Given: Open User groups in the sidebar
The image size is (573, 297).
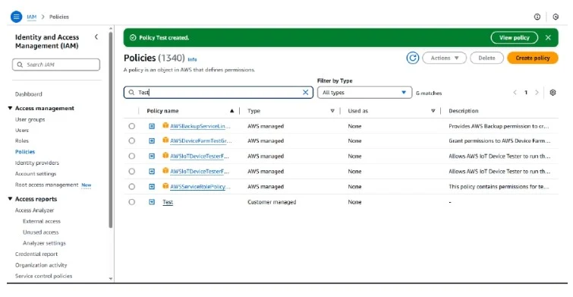Looking at the screenshot, I should coord(30,119).
